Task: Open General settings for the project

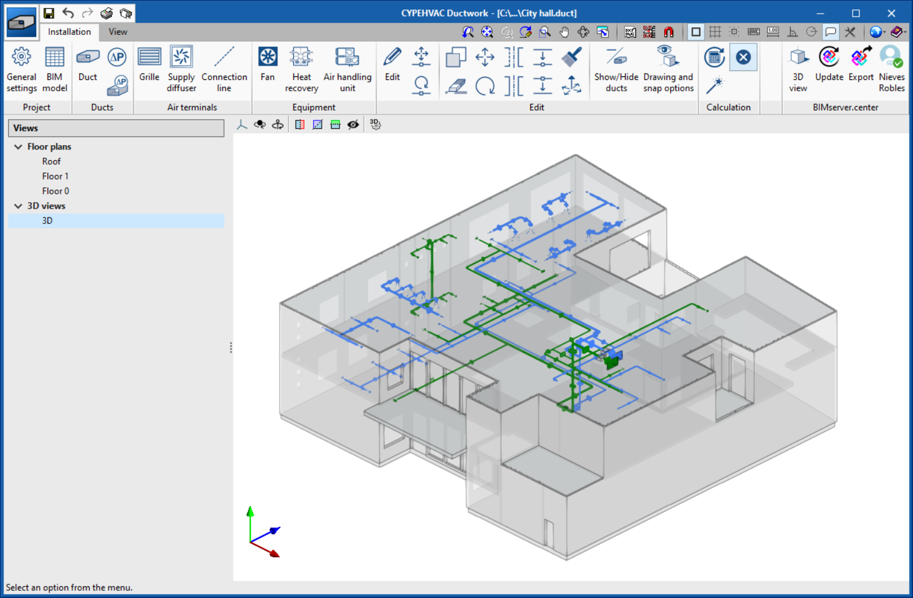Action: (21, 68)
